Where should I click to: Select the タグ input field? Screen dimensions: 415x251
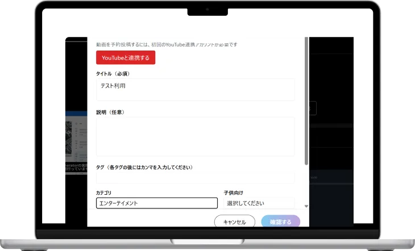tap(196, 178)
